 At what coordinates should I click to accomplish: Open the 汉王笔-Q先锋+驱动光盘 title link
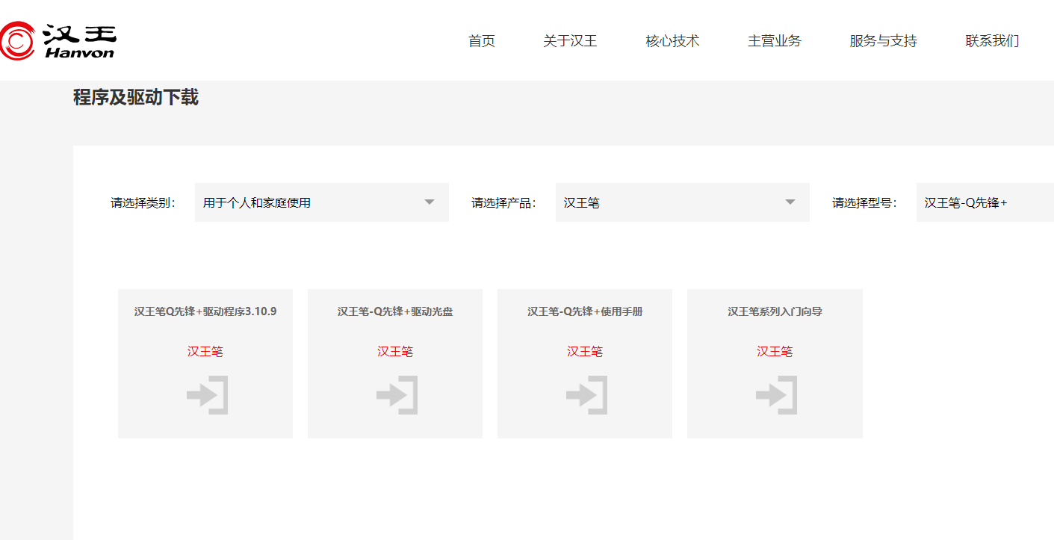click(x=395, y=311)
